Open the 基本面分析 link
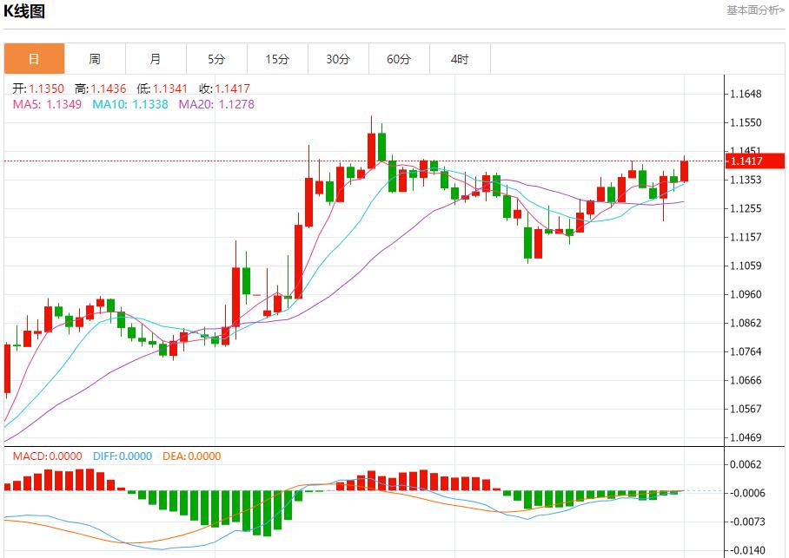Screen dimensions: 789x558 [x=754, y=10]
